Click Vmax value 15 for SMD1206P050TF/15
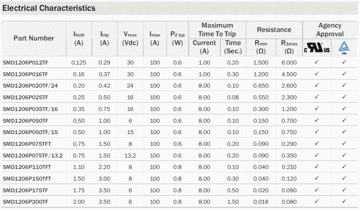 point(130,132)
